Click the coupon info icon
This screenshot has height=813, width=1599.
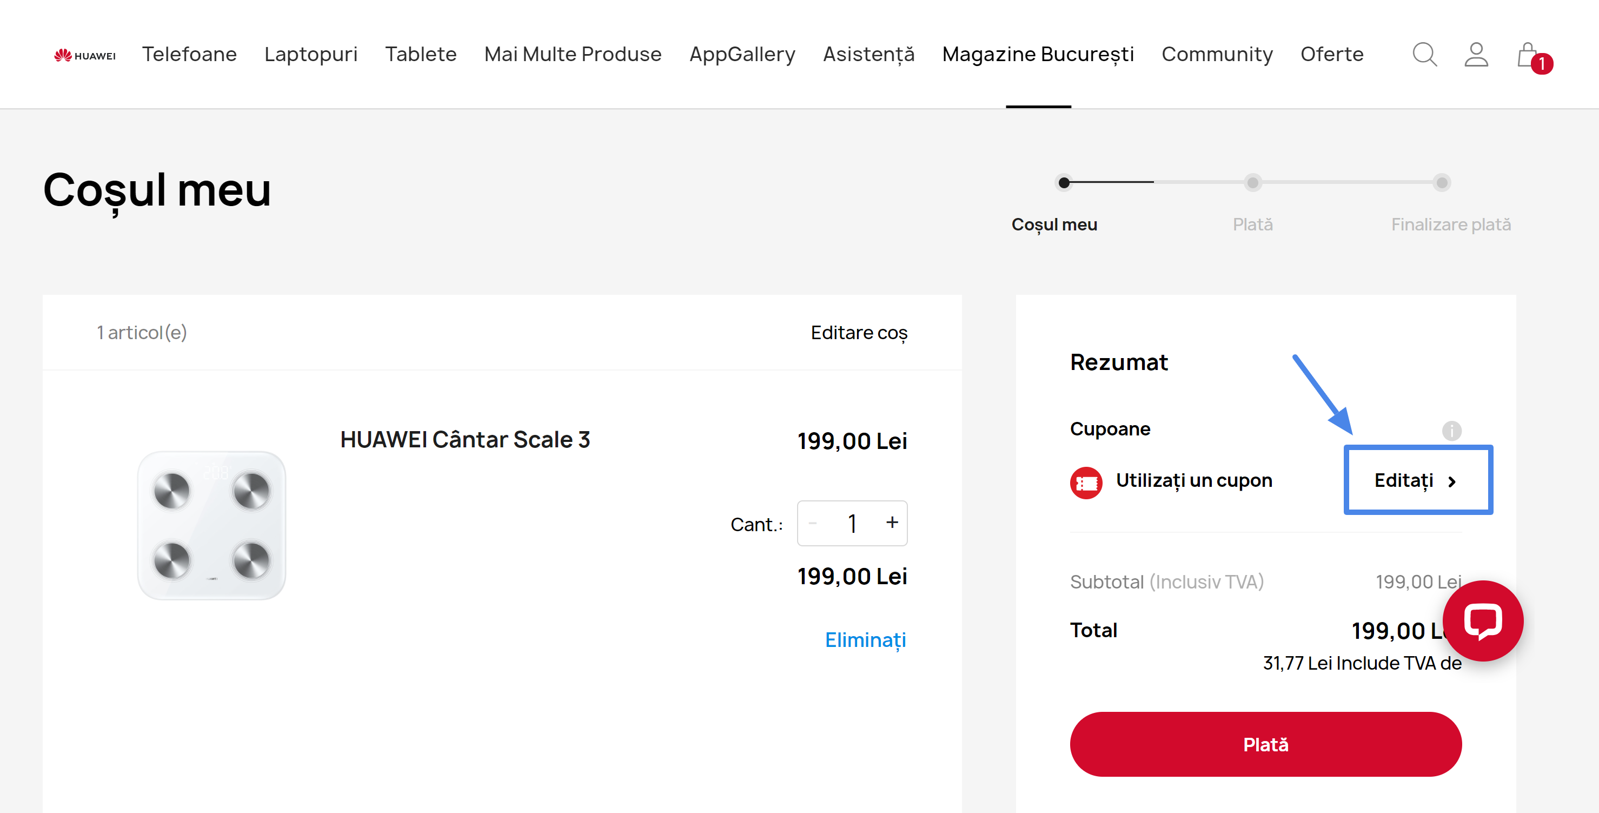coord(1451,430)
